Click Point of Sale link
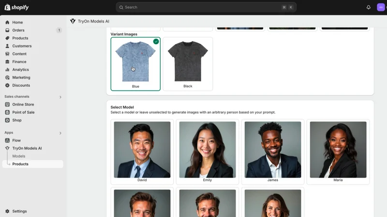Screen dimensions: 387x217 click(23, 112)
